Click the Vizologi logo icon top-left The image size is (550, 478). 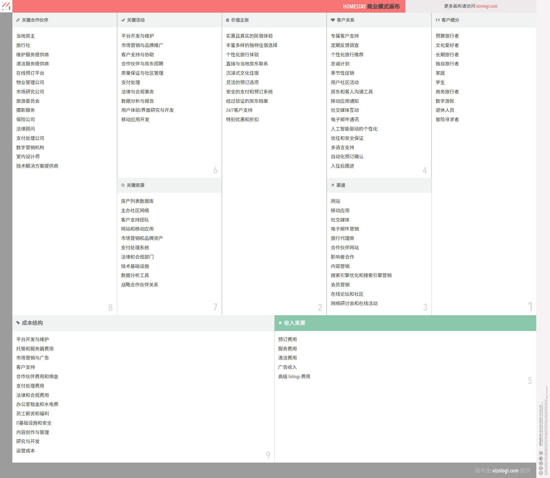[6, 6]
